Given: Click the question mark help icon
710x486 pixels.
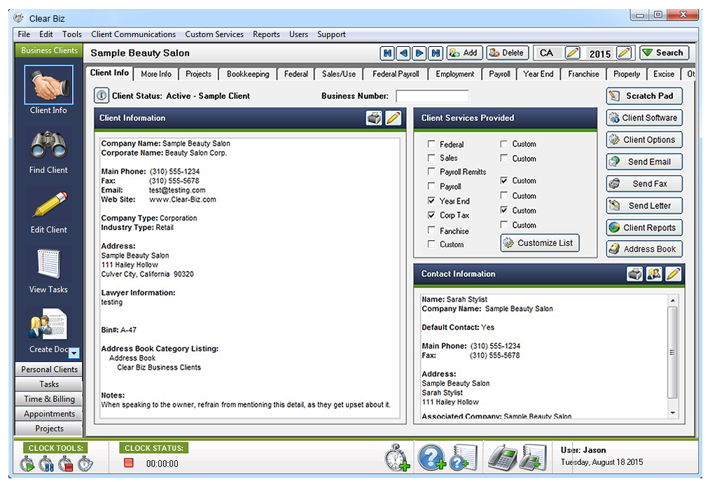Looking at the screenshot, I should tap(431, 459).
